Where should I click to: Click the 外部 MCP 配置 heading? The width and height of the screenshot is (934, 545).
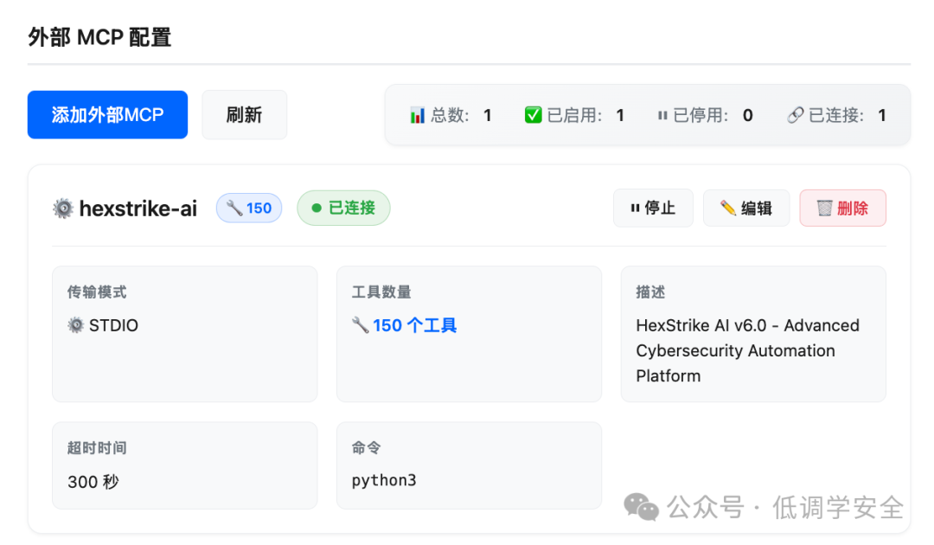[x=99, y=37]
